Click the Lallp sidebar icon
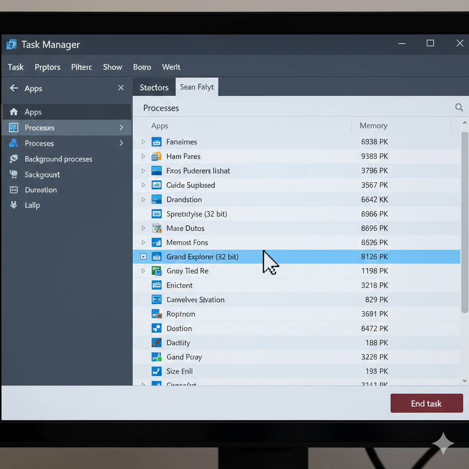The image size is (469, 469). (x=13, y=205)
